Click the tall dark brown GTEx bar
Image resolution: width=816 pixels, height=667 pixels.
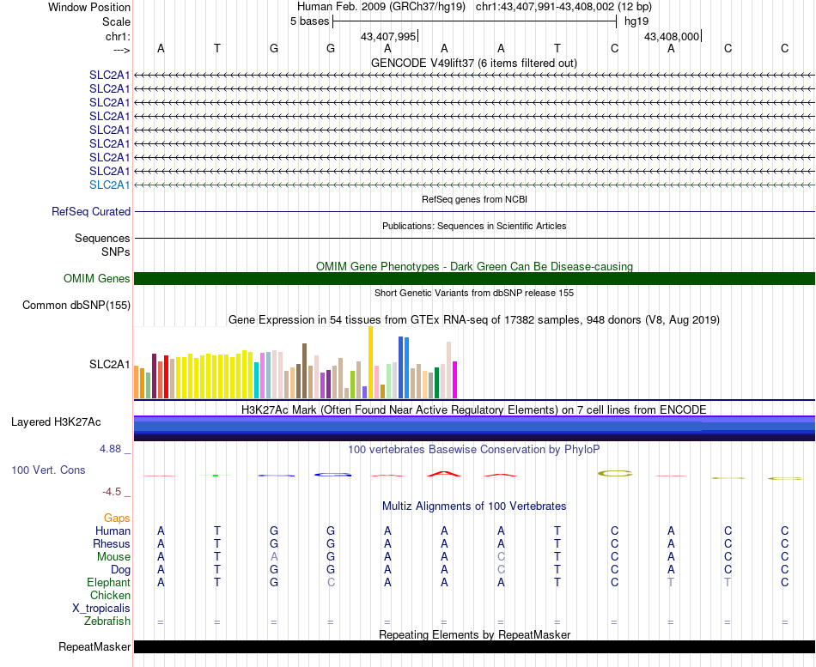coord(304,371)
